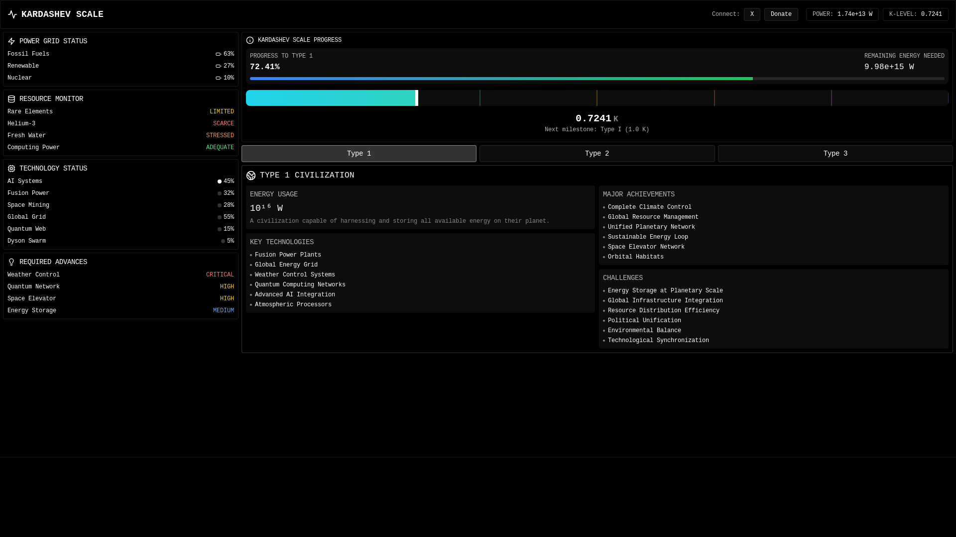
Task: Click 'Weather Control Systems' list item
Action: point(295,275)
